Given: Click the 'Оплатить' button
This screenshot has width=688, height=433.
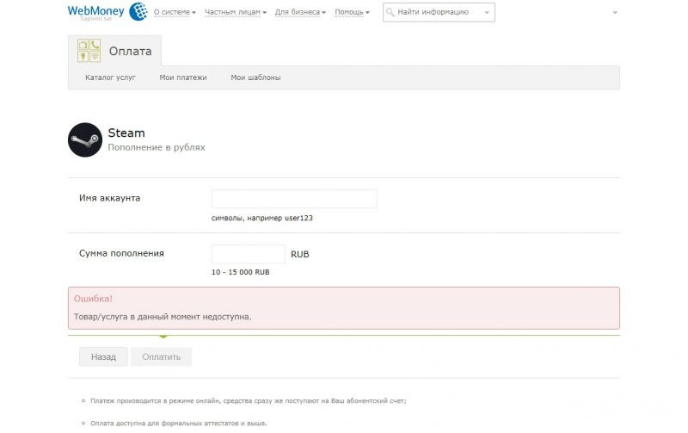Looking at the screenshot, I should [161, 357].
